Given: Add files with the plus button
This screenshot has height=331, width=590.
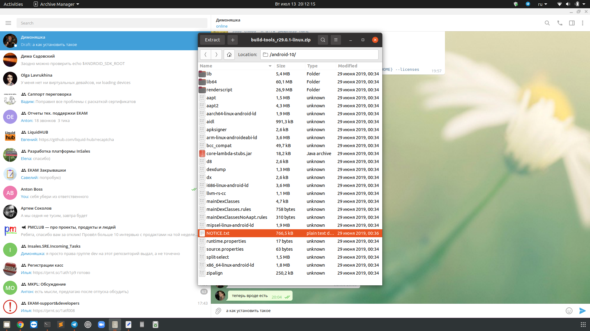Looking at the screenshot, I should [x=233, y=40].
